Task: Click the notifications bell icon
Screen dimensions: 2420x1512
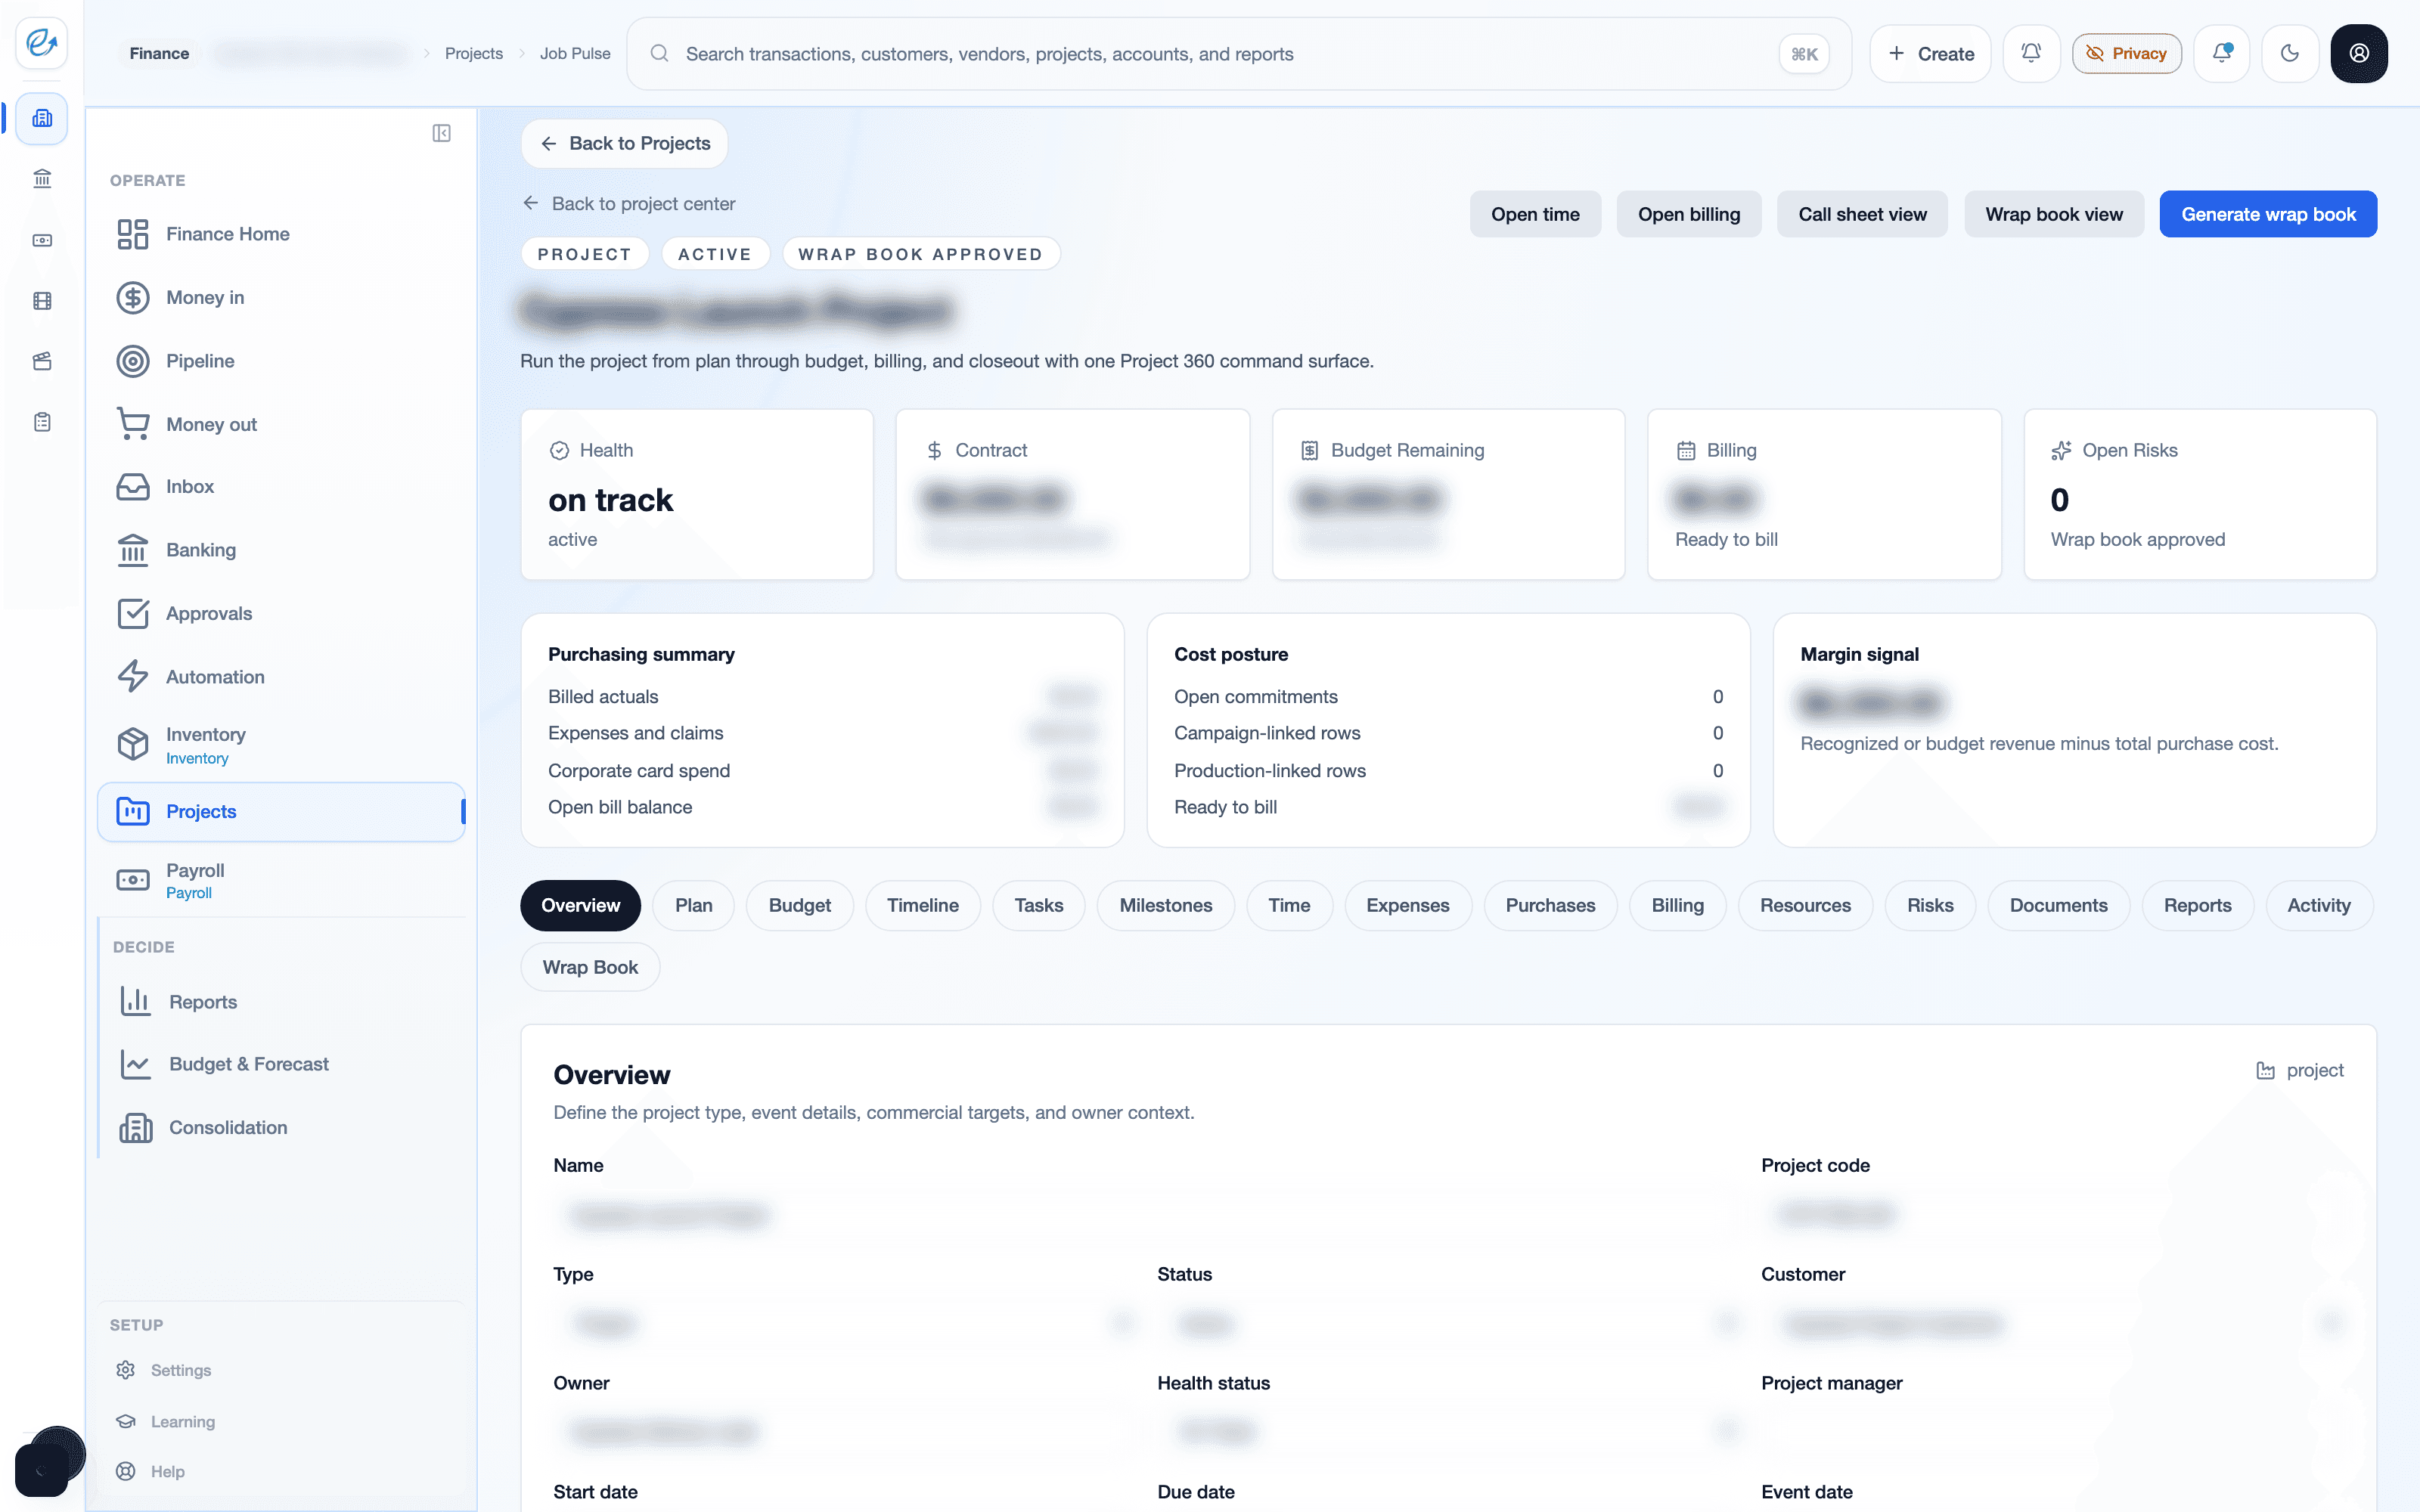Action: [x=2031, y=53]
